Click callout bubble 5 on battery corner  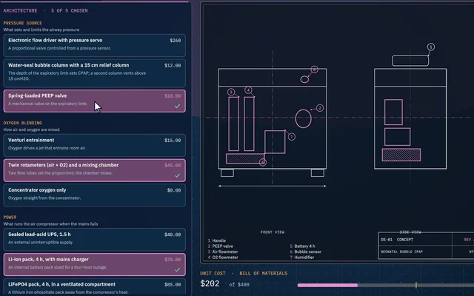point(263,162)
